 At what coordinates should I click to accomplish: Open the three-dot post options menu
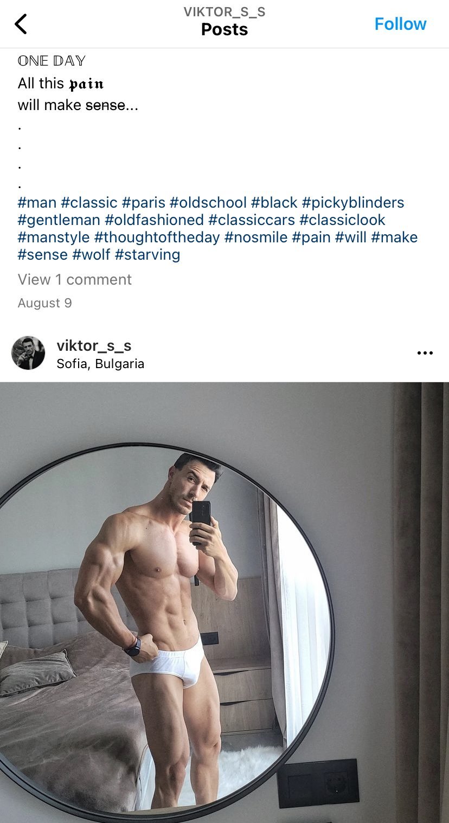click(425, 353)
